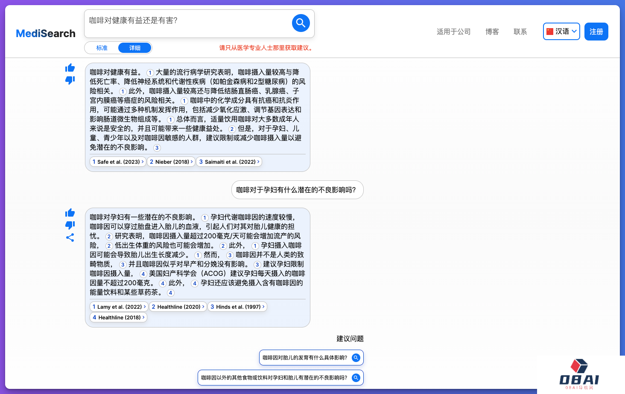Thumbs up the first coffee answer
Viewport: 625px width, 394px height.
[x=70, y=68]
